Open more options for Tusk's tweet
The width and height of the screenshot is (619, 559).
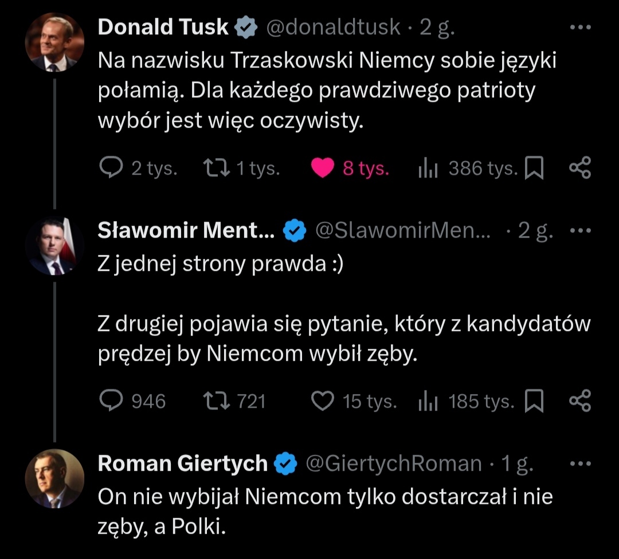point(581,27)
